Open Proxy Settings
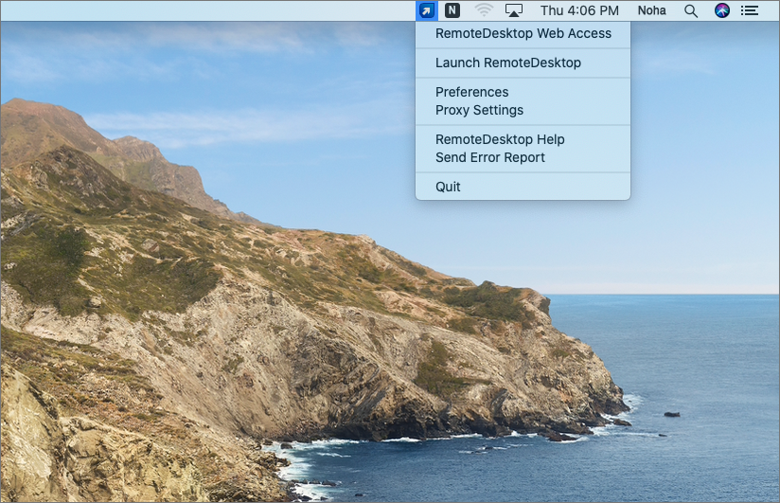The width and height of the screenshot is (780, 503). tap(479, 110)
